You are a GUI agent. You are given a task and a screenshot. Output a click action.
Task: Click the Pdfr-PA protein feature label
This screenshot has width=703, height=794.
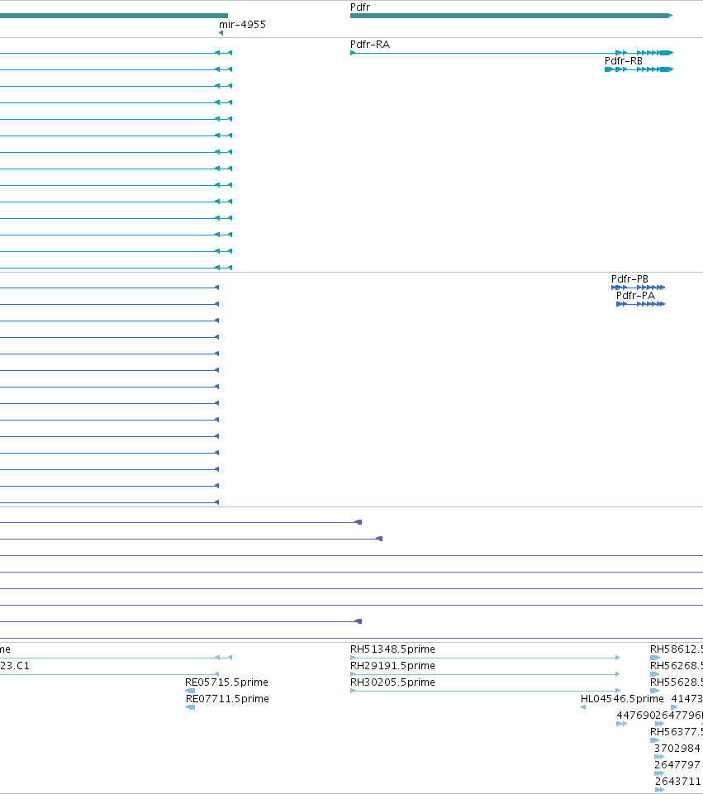click(635, 295)
